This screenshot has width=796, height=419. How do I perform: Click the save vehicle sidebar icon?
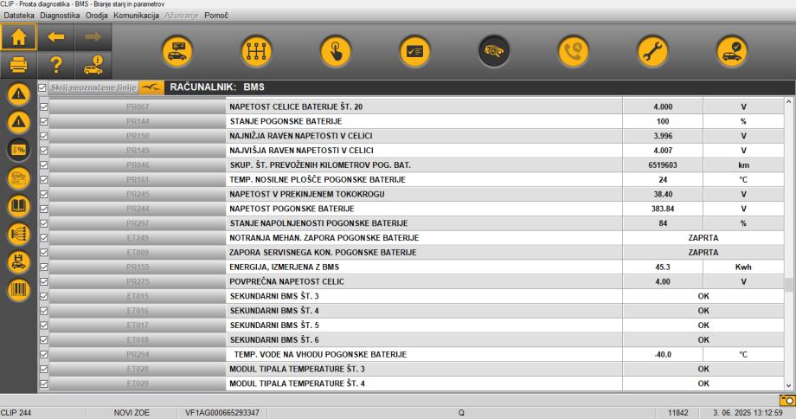coord(19,262)
